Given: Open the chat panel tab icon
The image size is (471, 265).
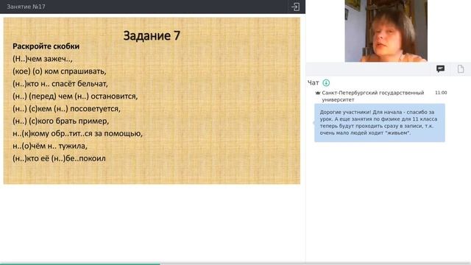Looking at the screenshot, I should 440,68.
